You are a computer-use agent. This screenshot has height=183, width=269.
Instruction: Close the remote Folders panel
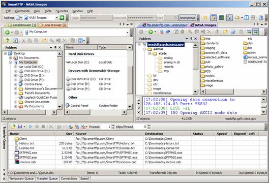[x=195, y=39]
